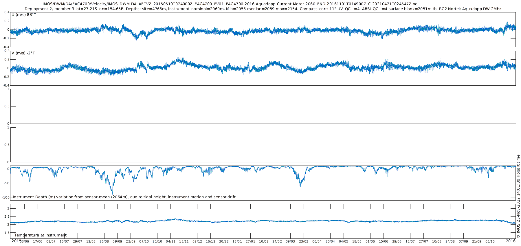
Task: Click the '3' tick on the temperature axis
Action: 8,208
